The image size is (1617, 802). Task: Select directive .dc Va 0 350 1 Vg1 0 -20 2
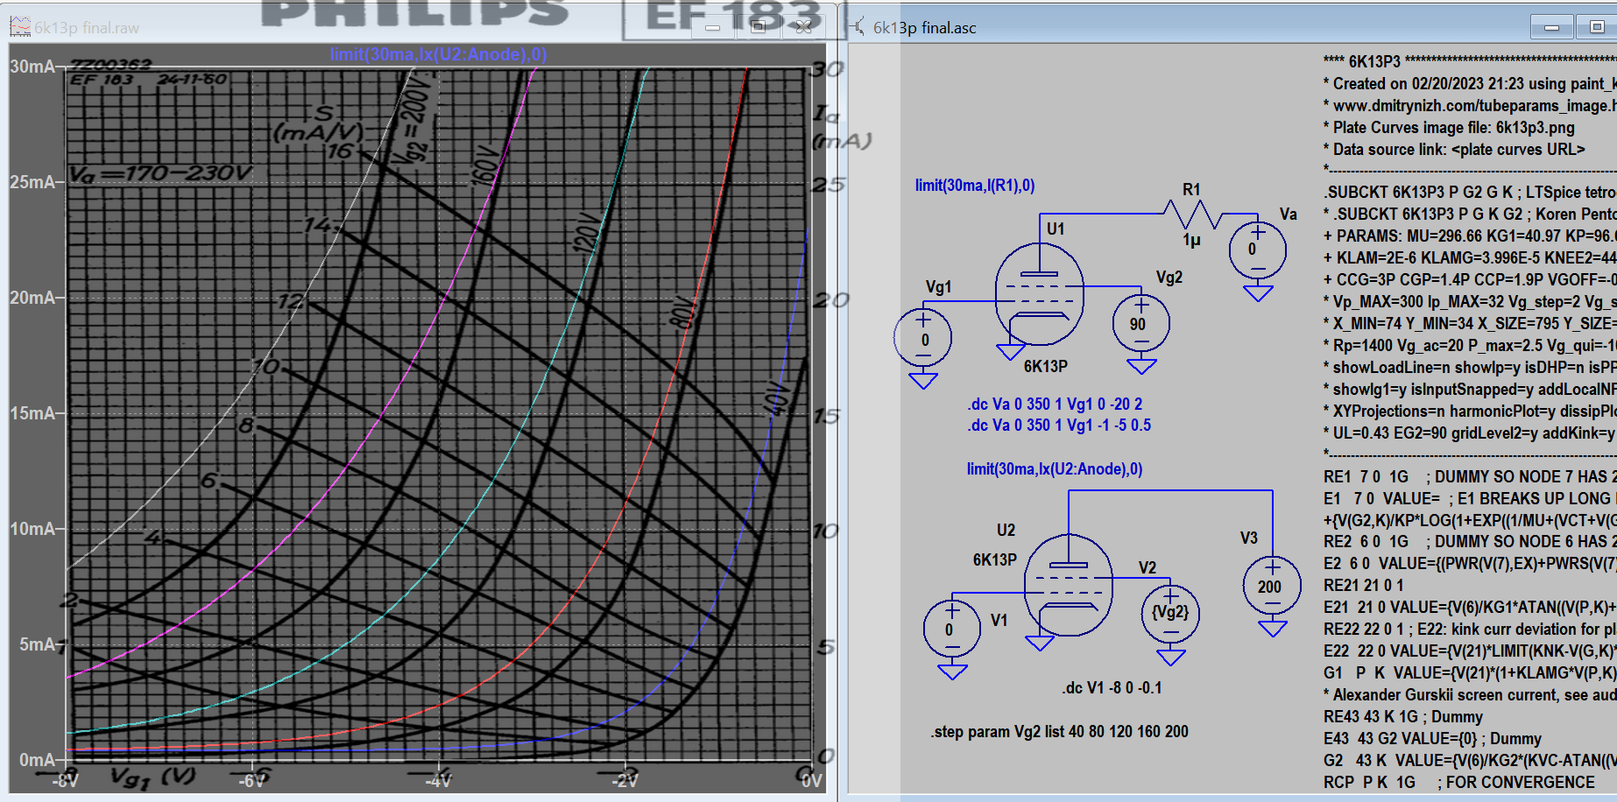click(x=1055, y=405)
